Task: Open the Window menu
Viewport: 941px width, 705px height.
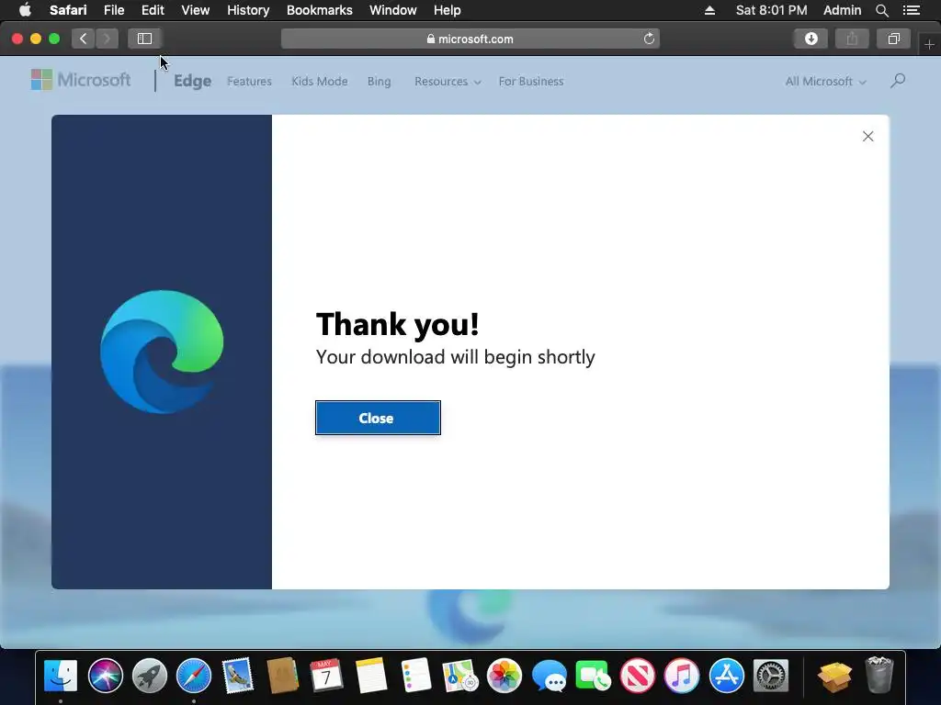Action: 393,10
